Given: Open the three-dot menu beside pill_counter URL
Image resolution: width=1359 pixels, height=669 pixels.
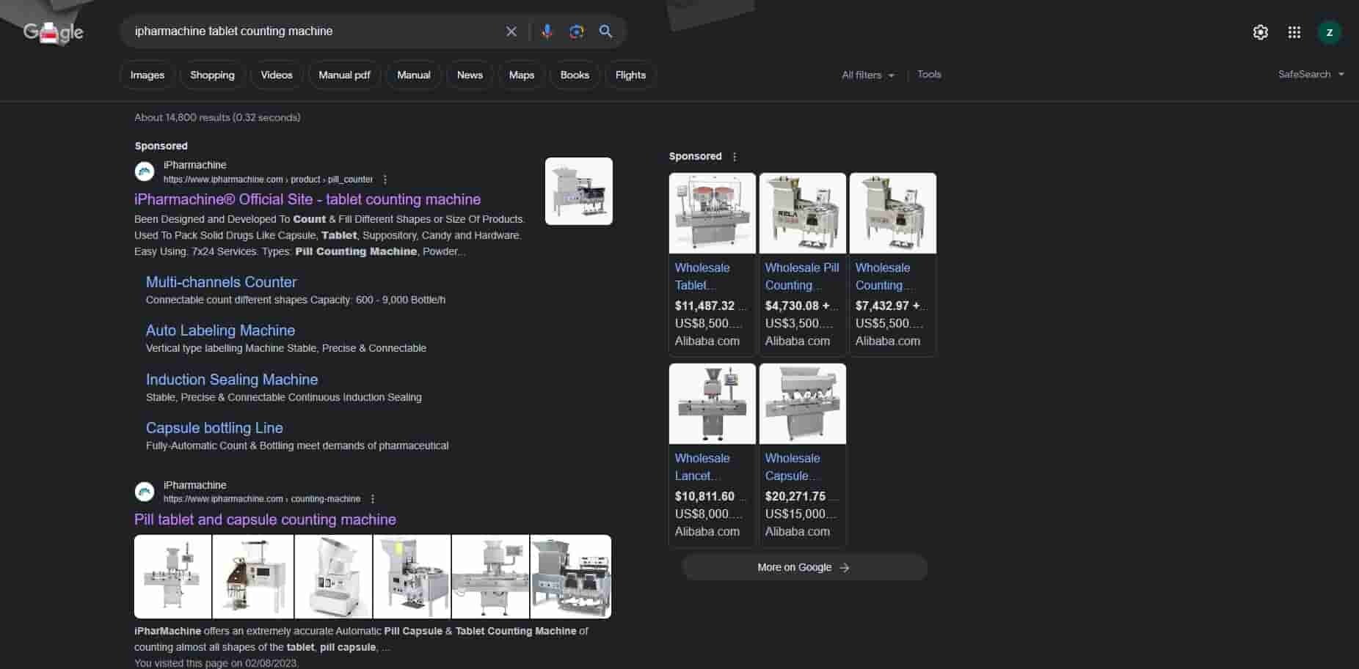Looking at the screenshot, I should [385, 180].
